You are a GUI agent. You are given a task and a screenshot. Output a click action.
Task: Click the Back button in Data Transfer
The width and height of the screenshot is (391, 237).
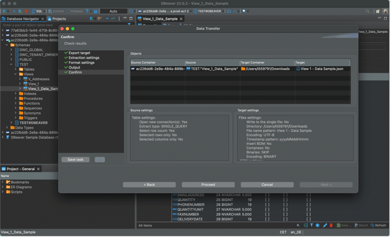149,185
